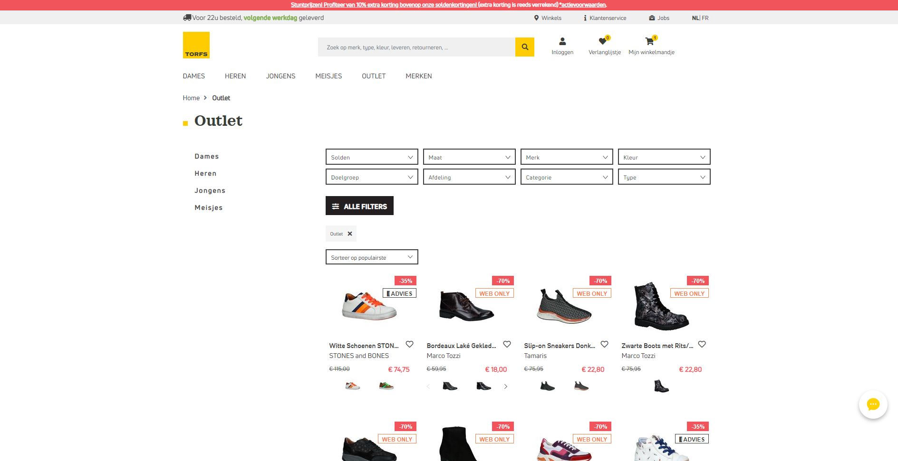The width and height of the screenshot is (898, 461).
Task: Open the chat bubble widget
Action: tap(873, 405)
